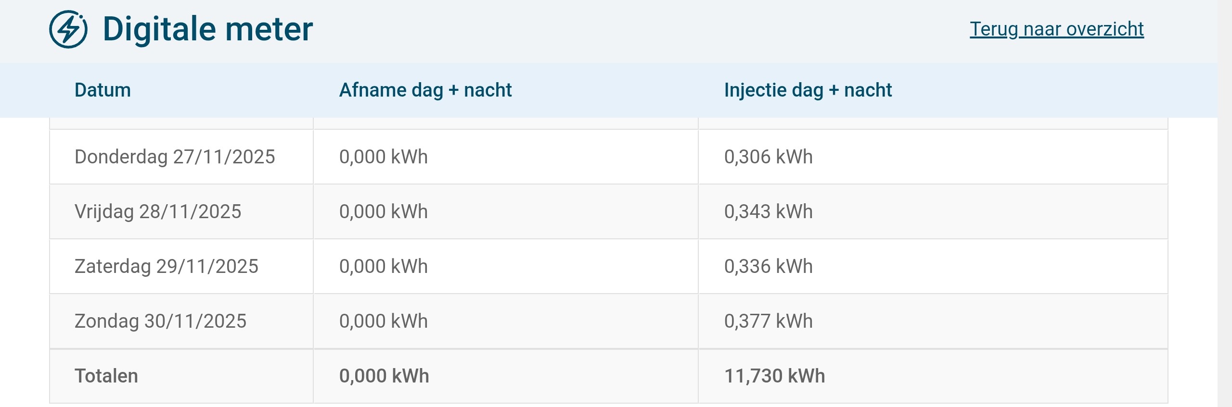1232x407 pixels.
Task: Open the 'Terug naar overzicht' link
Action: [x=1056, y=29]
